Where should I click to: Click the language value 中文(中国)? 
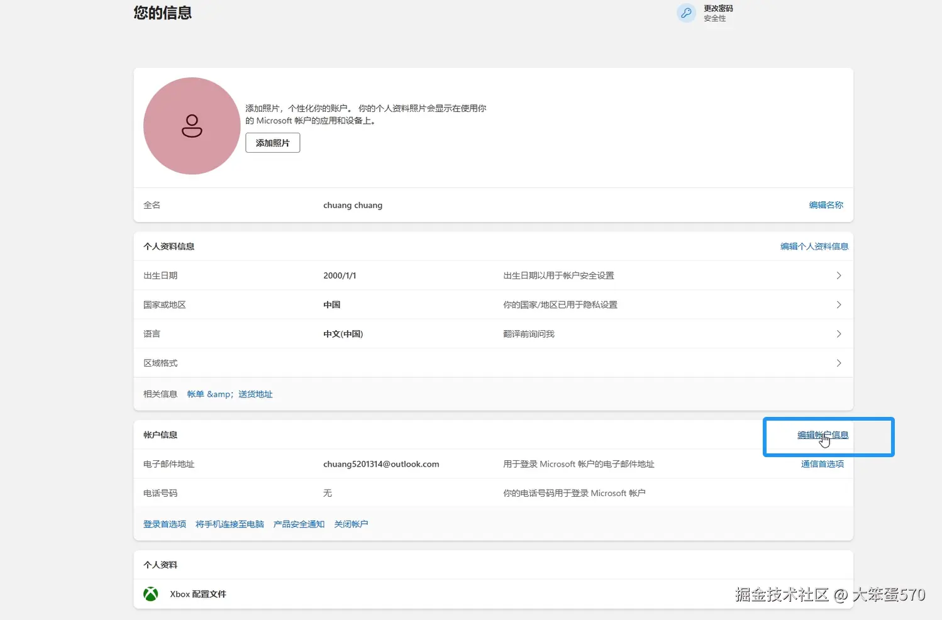click(343, 334)
